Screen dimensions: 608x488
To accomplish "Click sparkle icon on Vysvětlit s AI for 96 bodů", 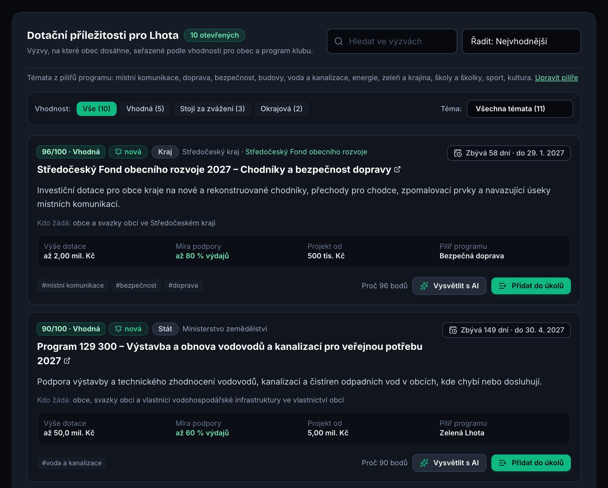I will 424,286.
